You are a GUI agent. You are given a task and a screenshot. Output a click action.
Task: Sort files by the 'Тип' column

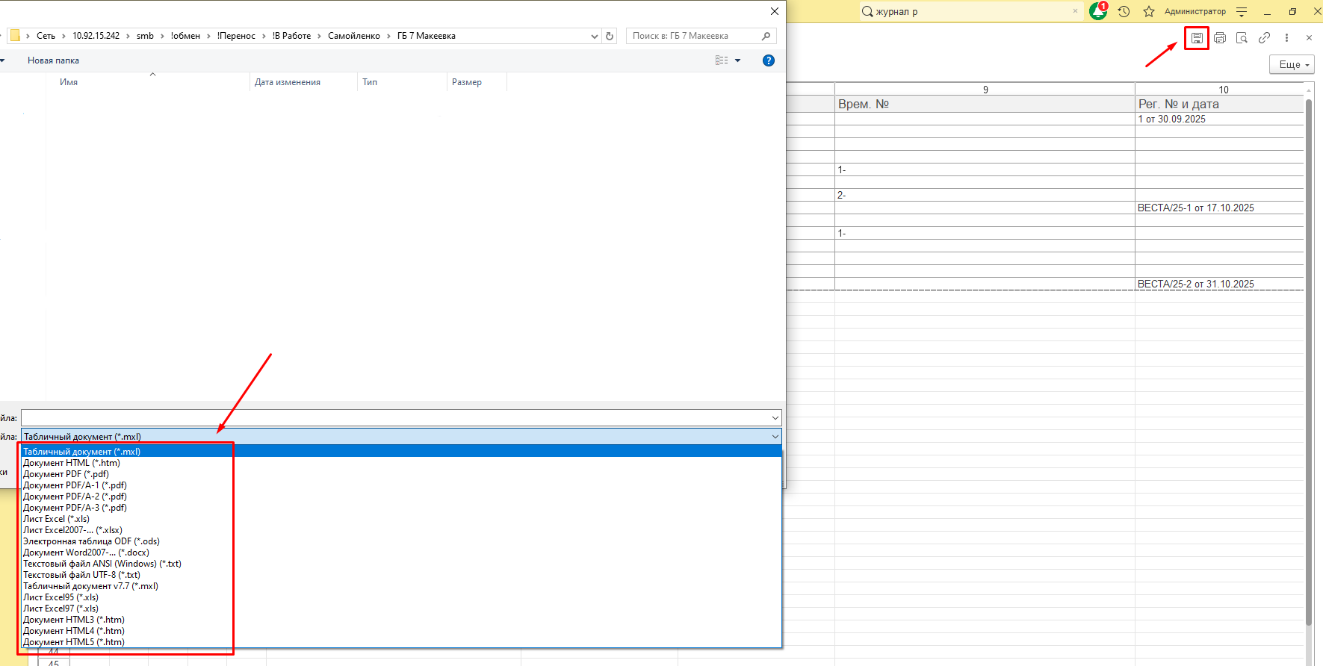tap(370, 82)
